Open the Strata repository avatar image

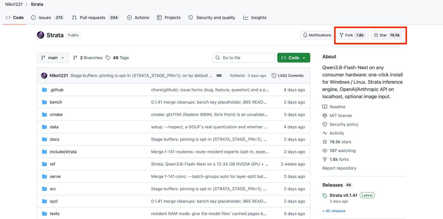point(40,35)
